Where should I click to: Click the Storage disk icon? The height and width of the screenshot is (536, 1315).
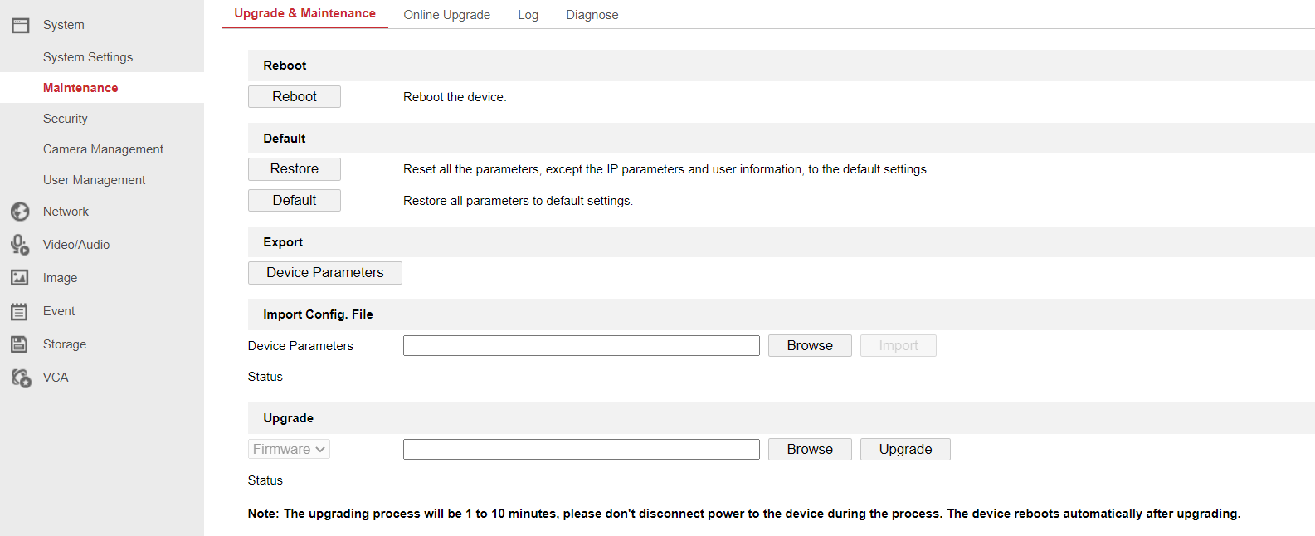[20, 344]
